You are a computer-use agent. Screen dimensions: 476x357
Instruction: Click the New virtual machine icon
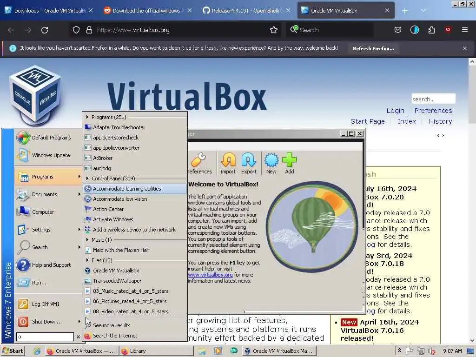coord(271,163)
